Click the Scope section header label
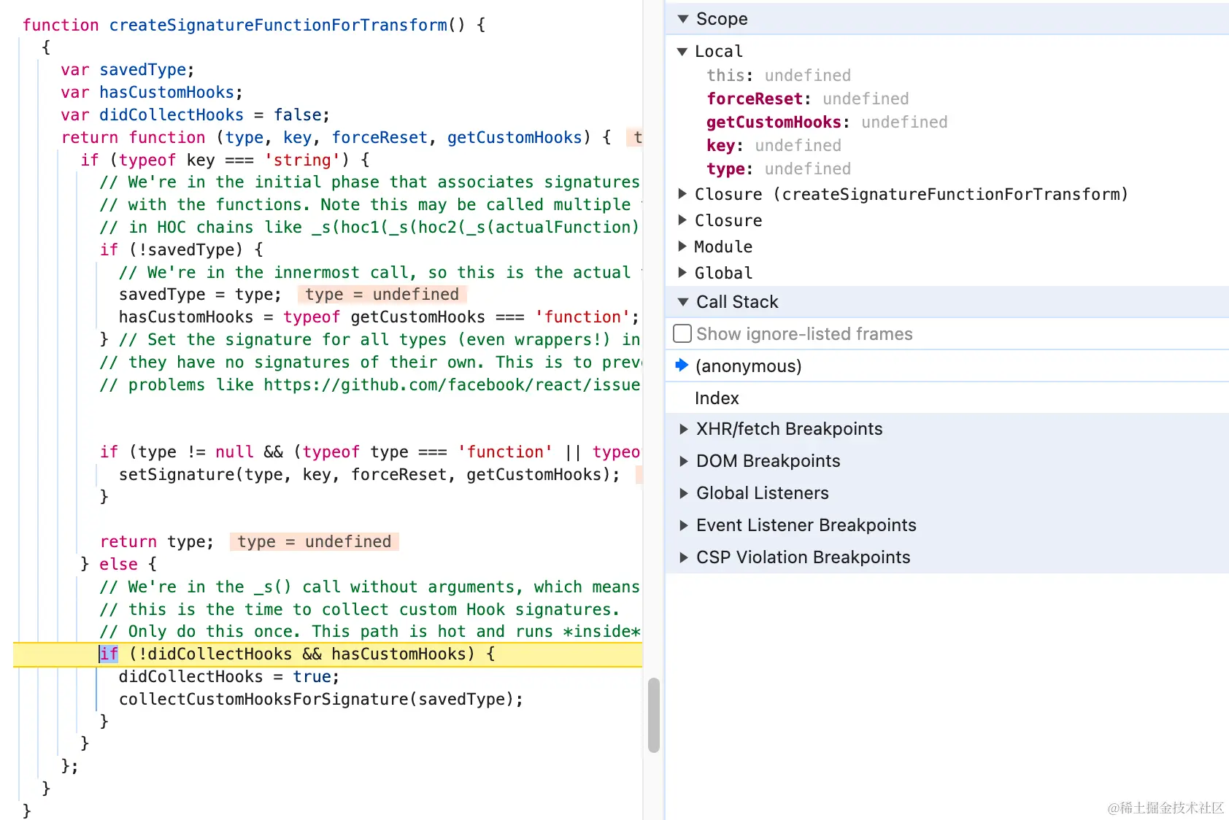The width and height of the screenshot is (1229, 820). pos(722,19)
